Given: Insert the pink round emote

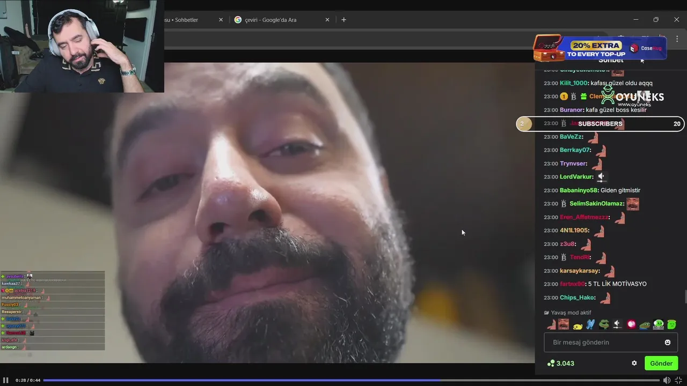Looking at the screenshot, I should 631,324.
